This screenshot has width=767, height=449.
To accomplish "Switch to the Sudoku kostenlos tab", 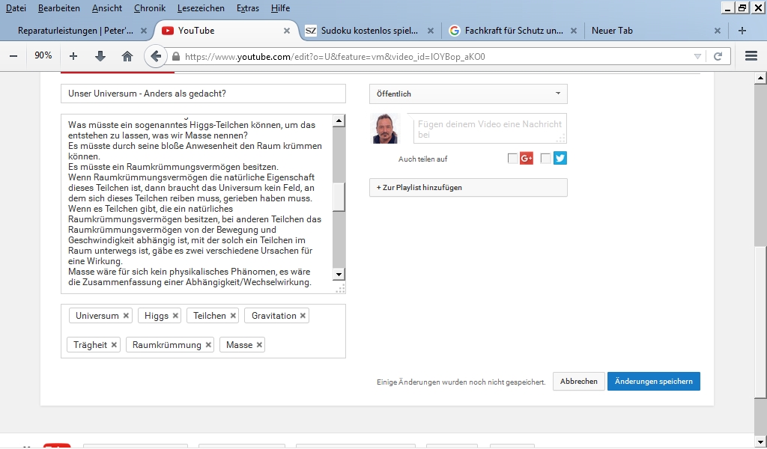I will point(369,31).
